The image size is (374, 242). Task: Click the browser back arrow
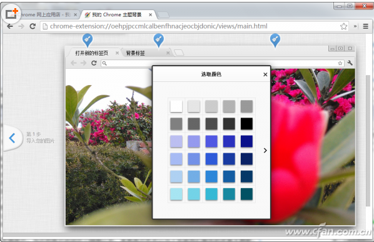point(10,26)
